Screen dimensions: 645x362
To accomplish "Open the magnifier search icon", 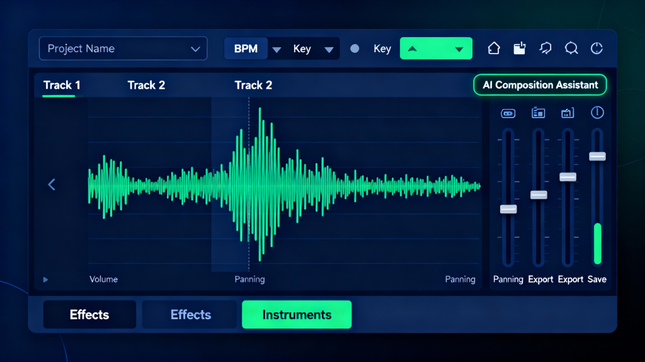I will [x=571, y=48].
